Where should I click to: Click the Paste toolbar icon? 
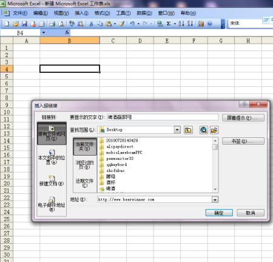(109, 24)
